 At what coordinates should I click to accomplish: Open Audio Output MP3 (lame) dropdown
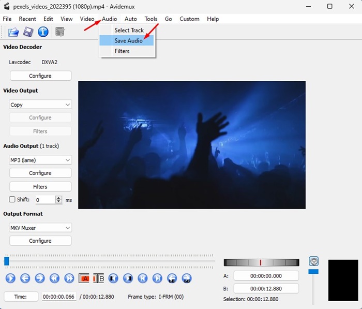(x=40, y=160)
